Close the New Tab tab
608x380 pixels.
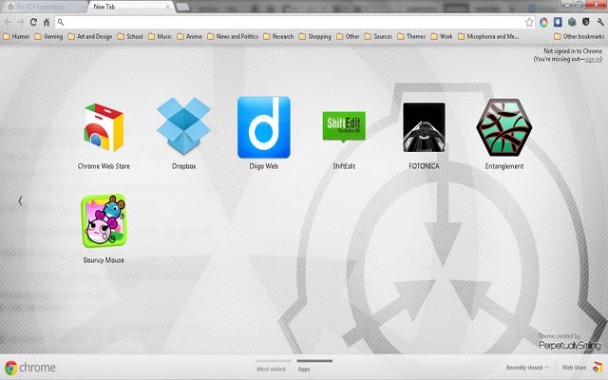coord(168,7)
